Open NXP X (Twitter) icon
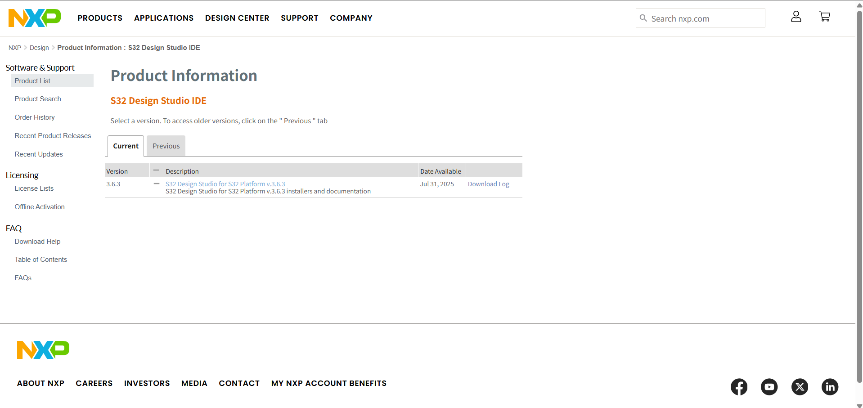The width and height of the screenshot is (863, 408). click(800, 387)
